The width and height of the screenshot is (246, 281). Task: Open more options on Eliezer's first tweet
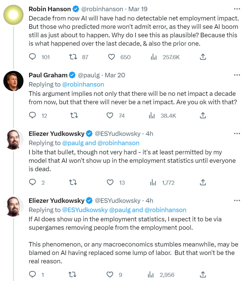point(237,134)
